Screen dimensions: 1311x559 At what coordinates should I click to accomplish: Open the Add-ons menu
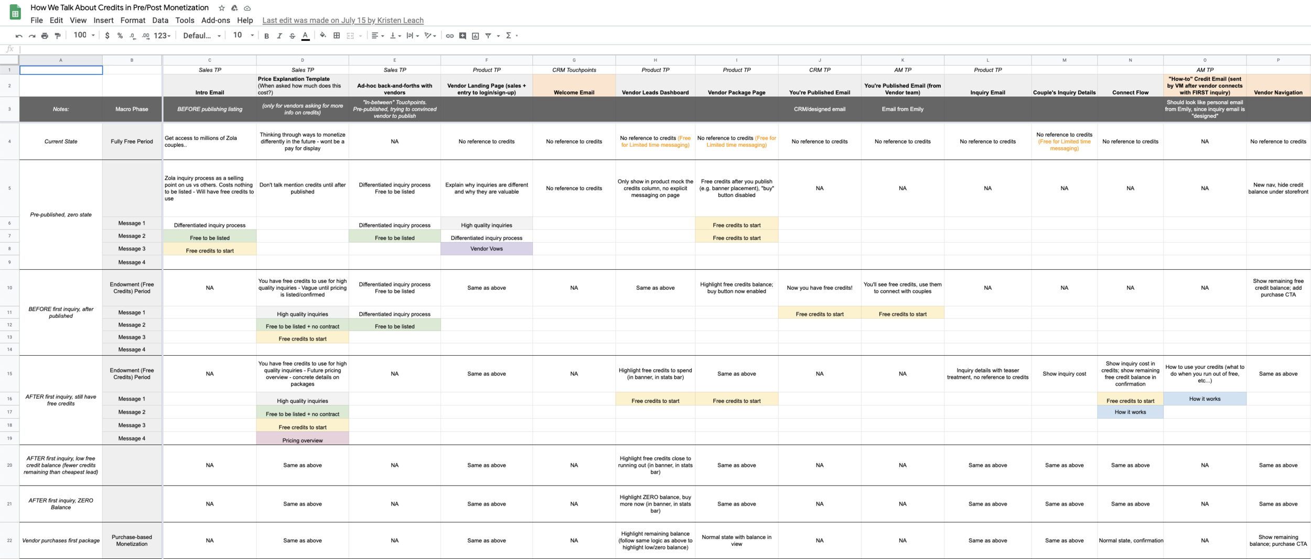point(216,20)
